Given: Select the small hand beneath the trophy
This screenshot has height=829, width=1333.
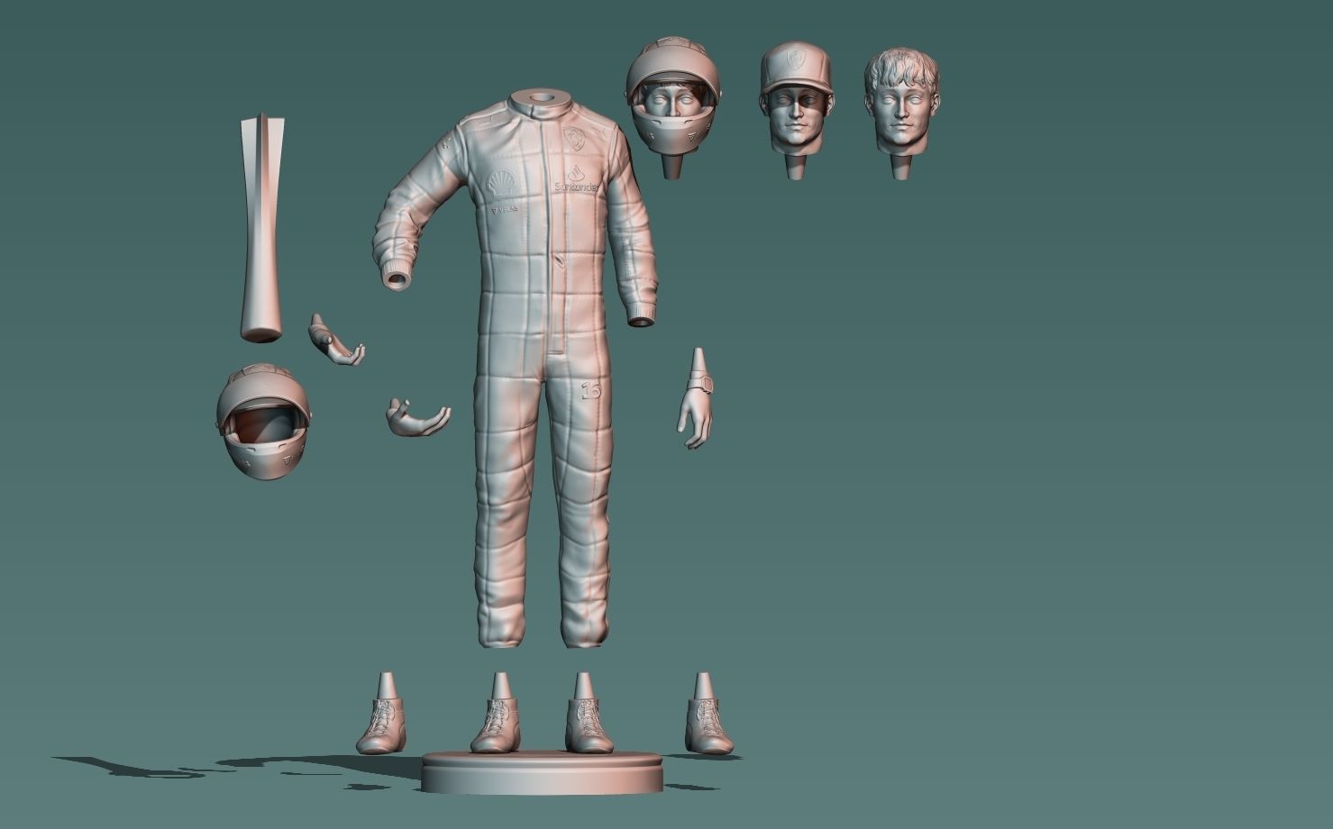Looking at the screenshot, I should coord(335,342).
